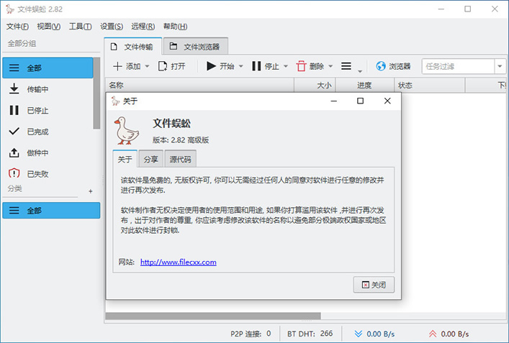Click the version 2.82 text in dialog

click(181, 140)
